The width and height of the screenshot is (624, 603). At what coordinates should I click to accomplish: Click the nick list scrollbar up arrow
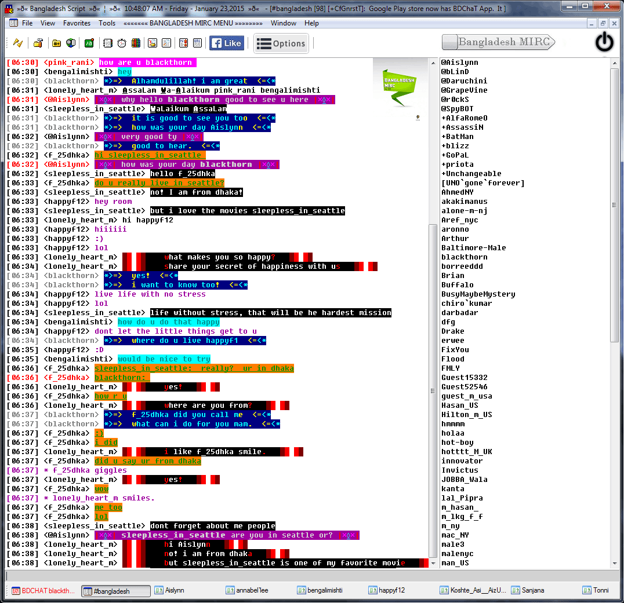coord(615,63)
